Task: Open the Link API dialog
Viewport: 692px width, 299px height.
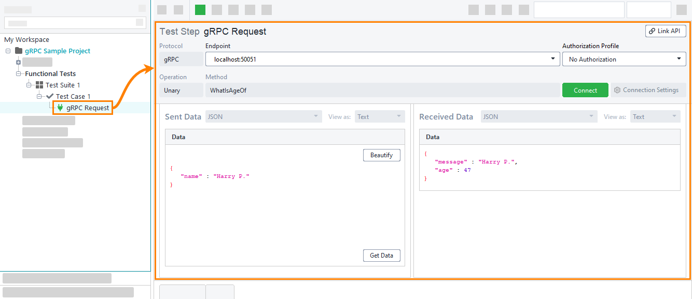Action: [666, 31]
